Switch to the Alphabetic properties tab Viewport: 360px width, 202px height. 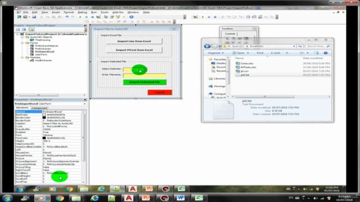pos(22,108)
